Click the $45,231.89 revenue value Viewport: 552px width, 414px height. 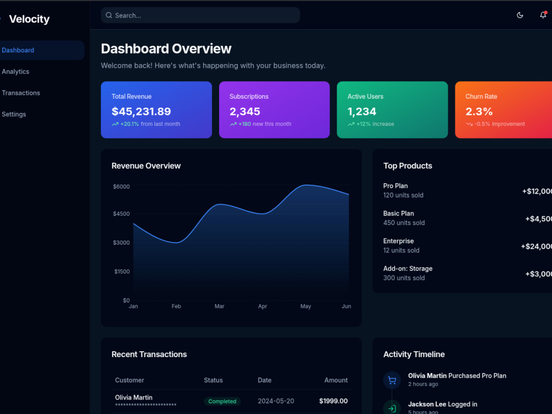click(141, 112)
